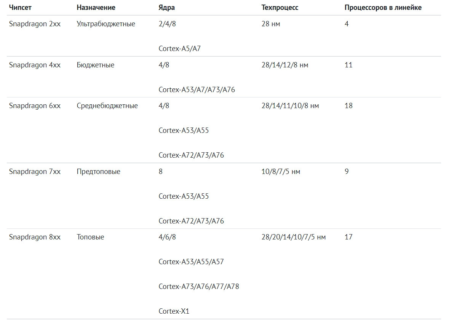Click the "Назначение" column header
Viewport: 449px width, 327px height.
click(96, 8)
